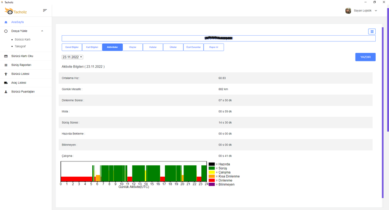Open Sürücü Puantajları page
This screenshot has width=389, height=210.
[x=23, y=92]
